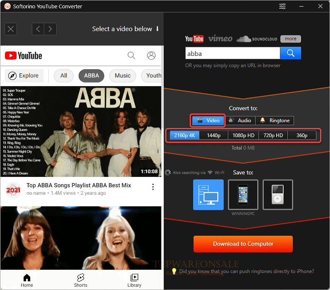Select the WINNINGPC iPhone destination
The image size is (330, 290).
click(243, 195)
